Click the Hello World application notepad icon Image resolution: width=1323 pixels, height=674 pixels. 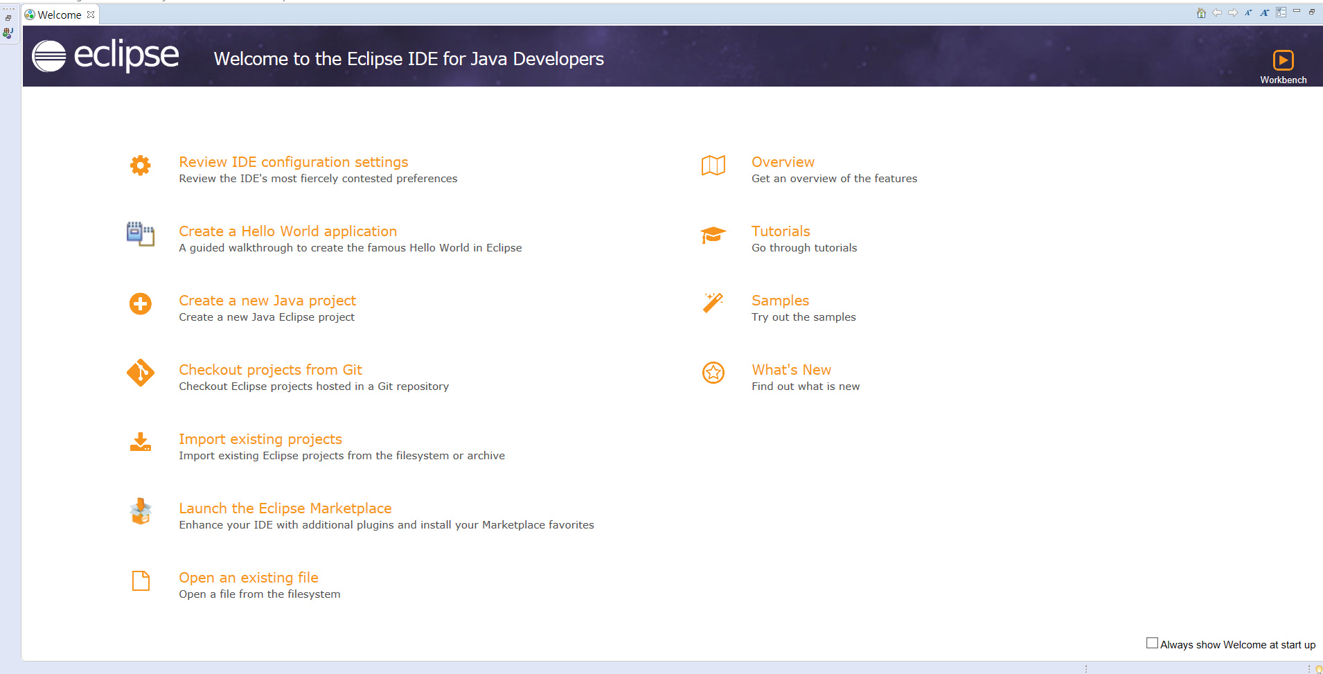click(x=141, y=234)
